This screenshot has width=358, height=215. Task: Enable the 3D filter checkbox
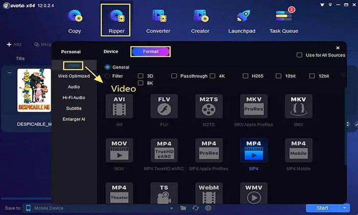pyautogui.click(x=141, y=76)
